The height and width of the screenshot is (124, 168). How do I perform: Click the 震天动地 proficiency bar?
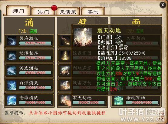click(x=89, y=102)
